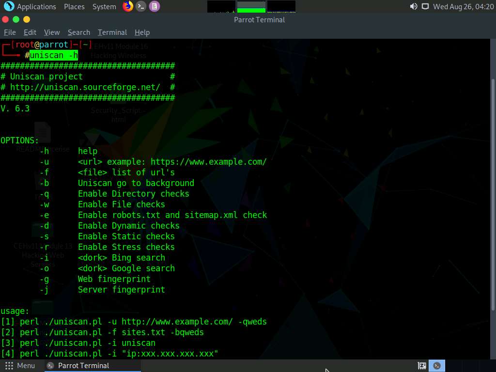This screenshot has height=372, width=496.
Task: Click the 'Enable Stress checks' line
Action: [x=126, y=247]
